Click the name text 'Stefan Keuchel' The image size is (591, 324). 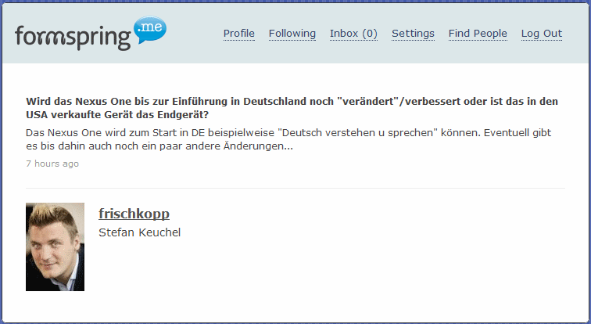point(139,232)
